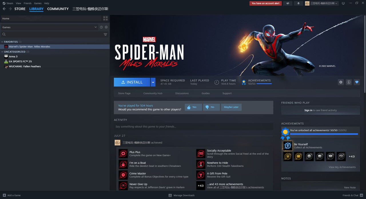Collapse the FAVORITES category
This screenshot has height=199, width=366.
[3, 42]
